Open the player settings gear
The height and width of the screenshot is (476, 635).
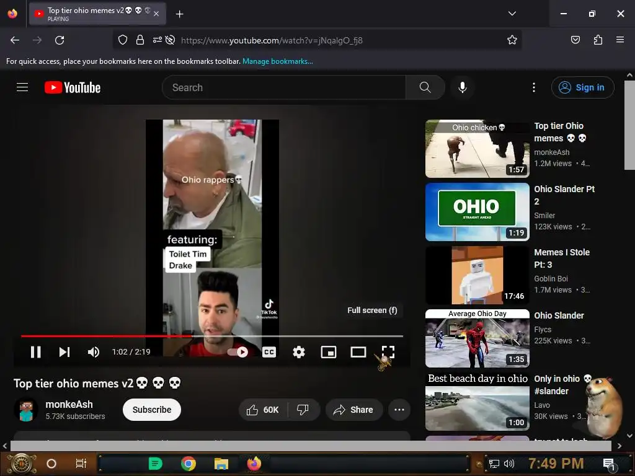pos(299,352)
